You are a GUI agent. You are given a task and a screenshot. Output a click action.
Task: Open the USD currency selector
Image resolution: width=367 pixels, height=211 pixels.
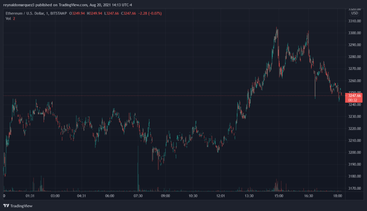[x=354, y=13]
